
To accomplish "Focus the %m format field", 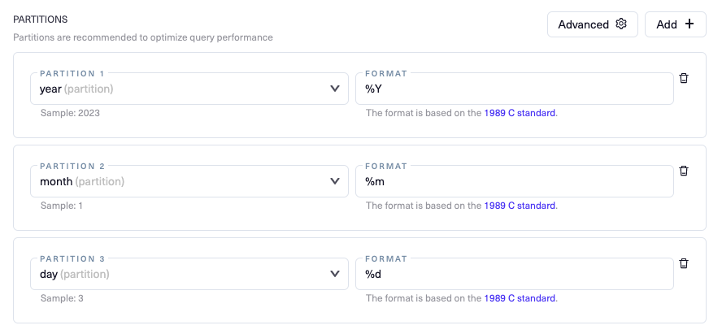I will pyautogui.click(x=514, y=181).
